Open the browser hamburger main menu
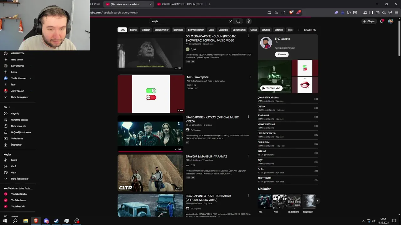The height and width of the screenshot is (225, 401). coord(396,12)
